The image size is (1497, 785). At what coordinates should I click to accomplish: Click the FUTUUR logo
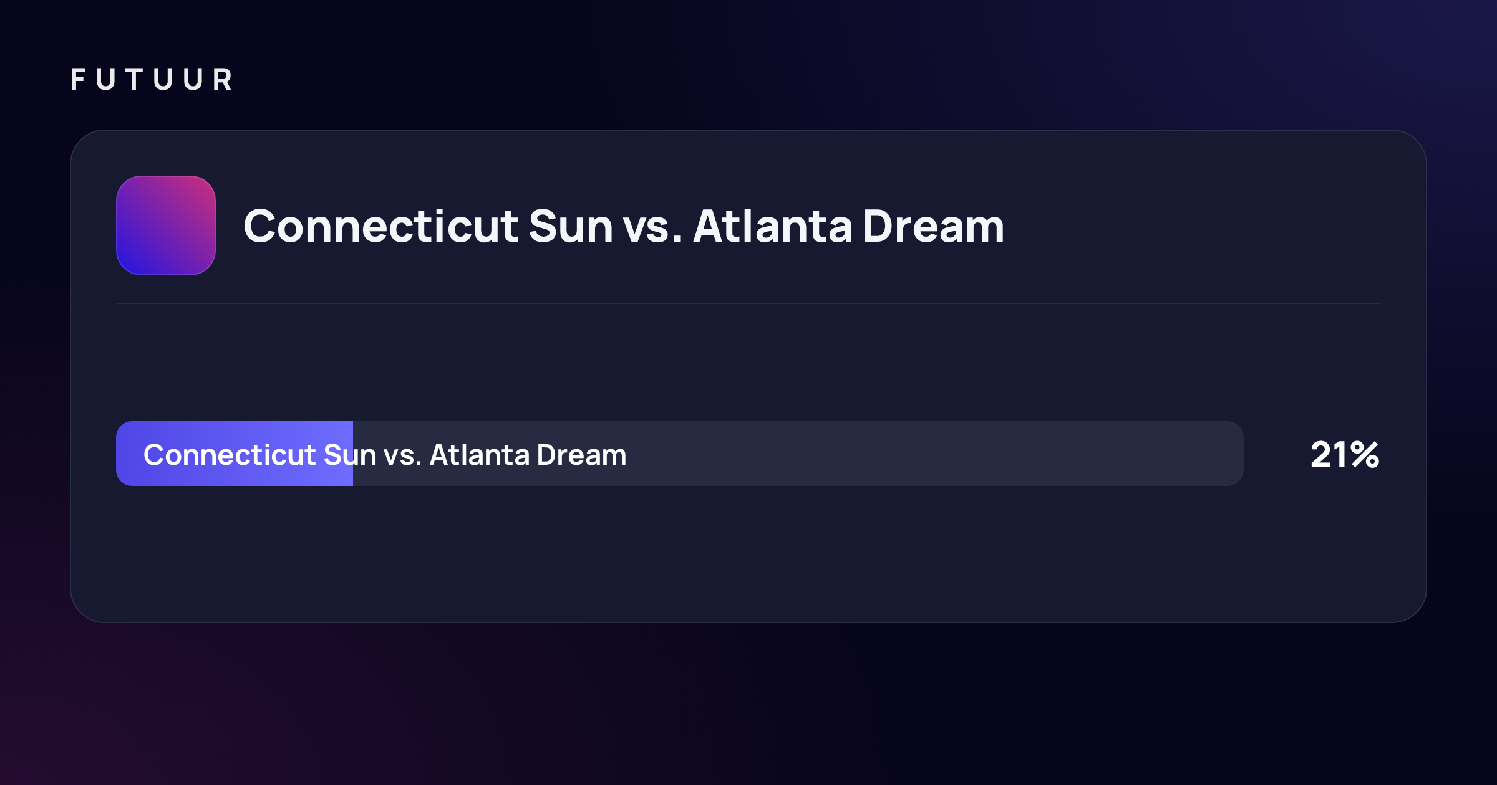(152, 80)
